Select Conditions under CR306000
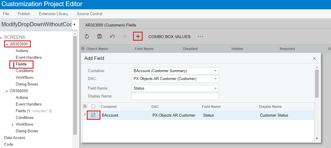 coord(24,117)
